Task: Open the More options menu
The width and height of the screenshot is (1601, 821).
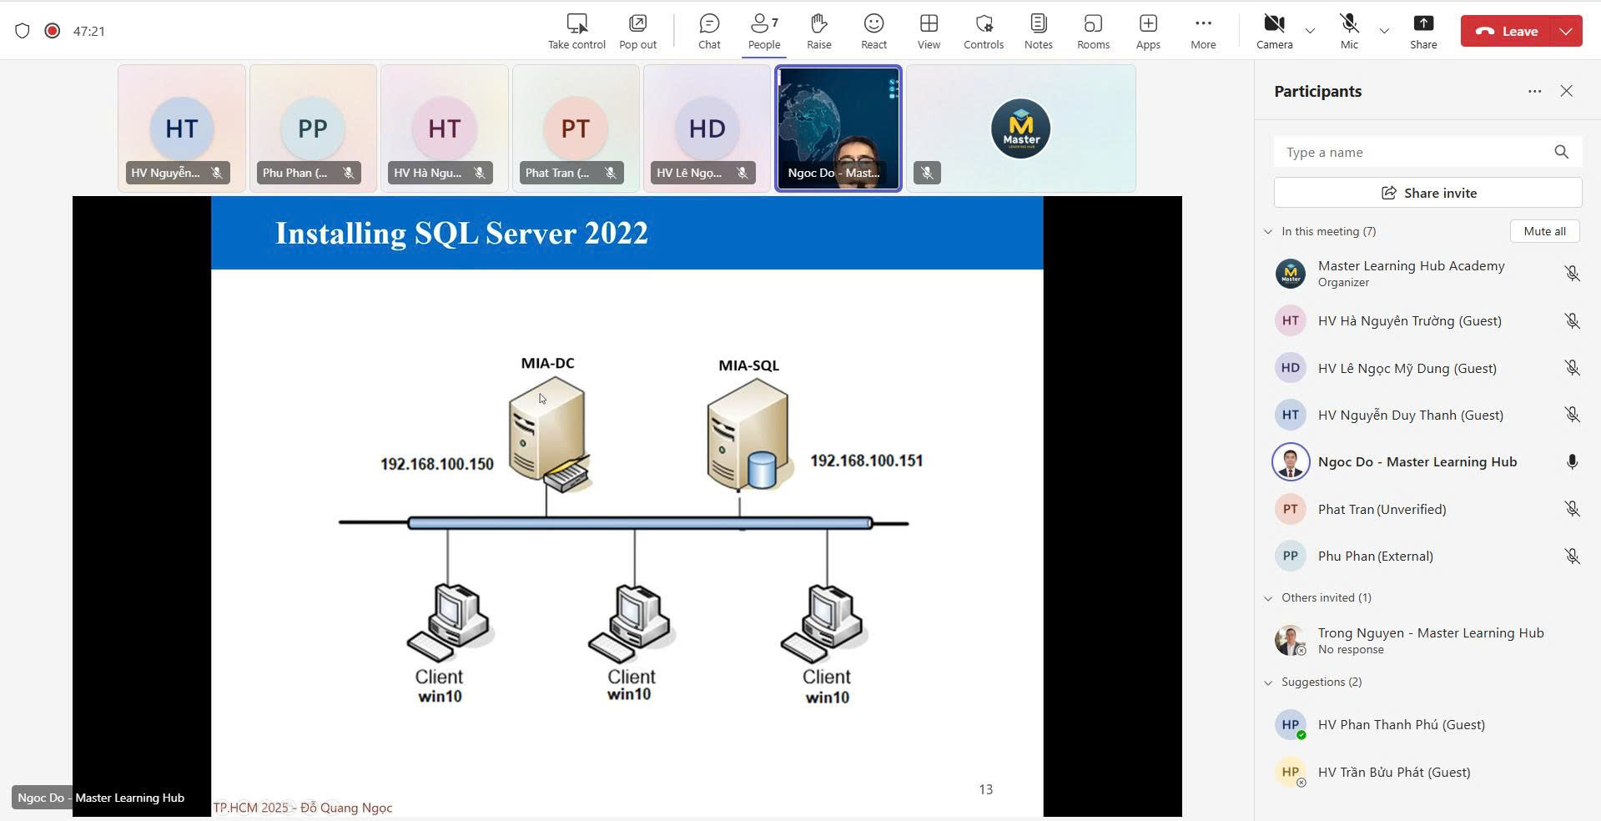Action: tap(1202, 32)
